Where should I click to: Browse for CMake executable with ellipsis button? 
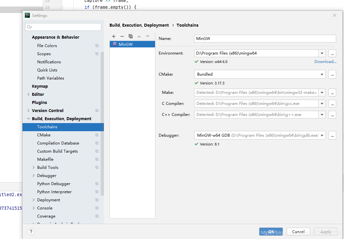point(332,74)
